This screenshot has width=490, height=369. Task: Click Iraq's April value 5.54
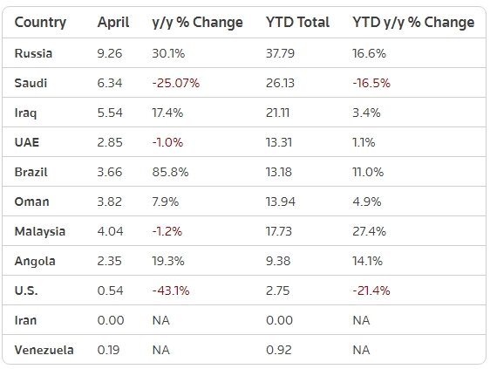110,113
